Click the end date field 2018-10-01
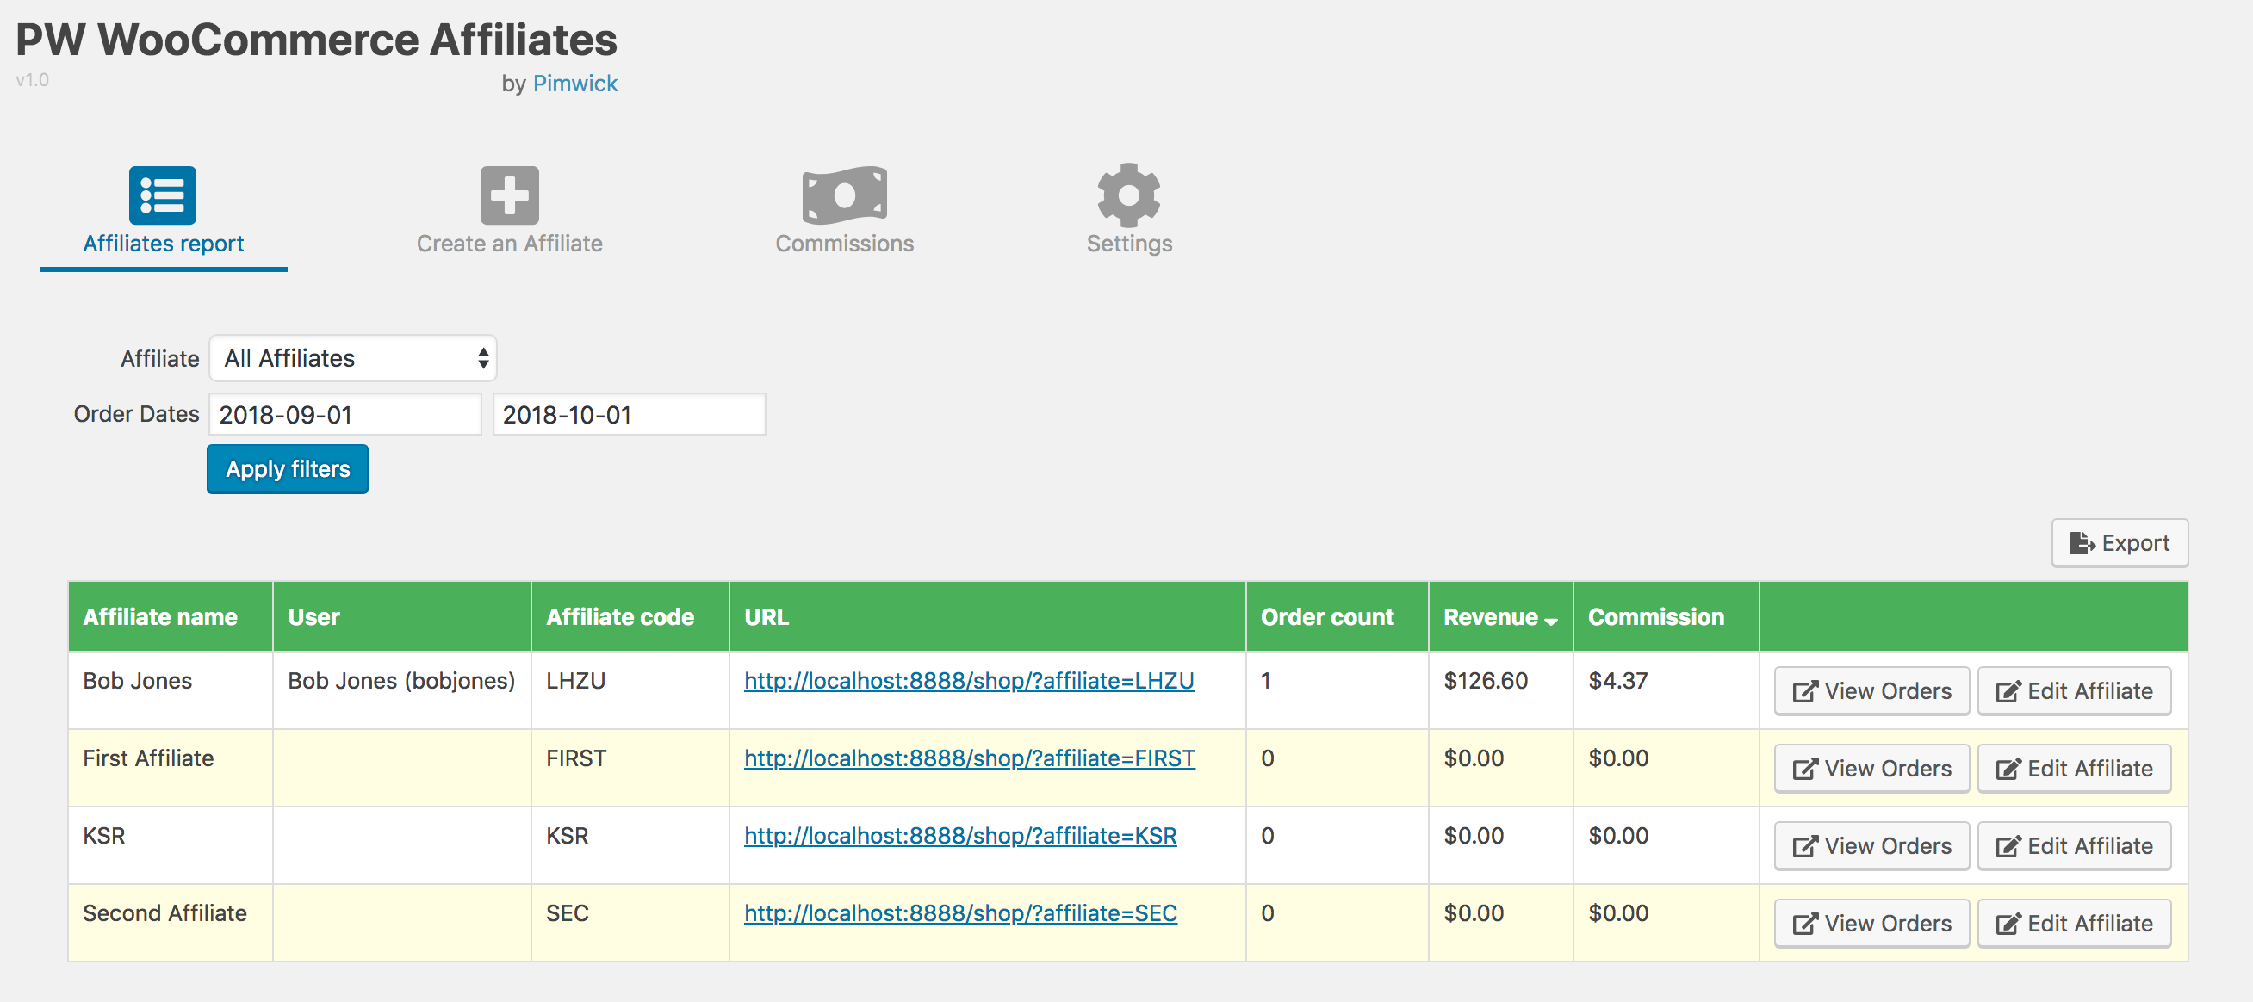This screenshot has width=2253, height=1002. pyautogui.click(x=628, y=414)
